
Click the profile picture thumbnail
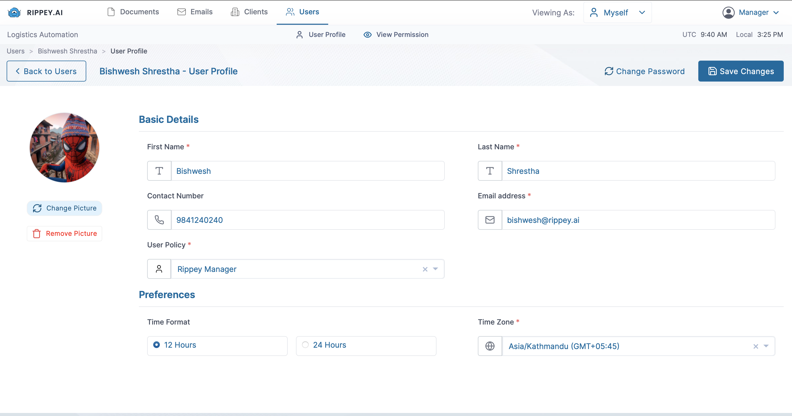pyautogui.click(x=64, y=148)
